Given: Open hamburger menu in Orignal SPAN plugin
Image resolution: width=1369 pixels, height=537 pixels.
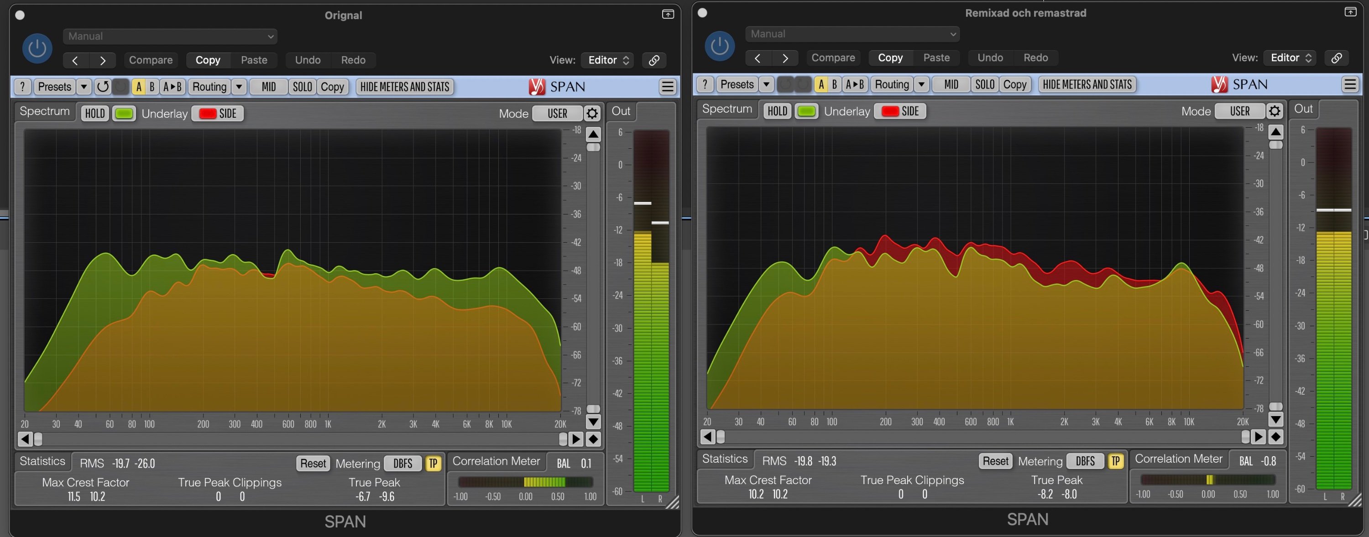Looking at the screenshot, I should coord(668,87).
